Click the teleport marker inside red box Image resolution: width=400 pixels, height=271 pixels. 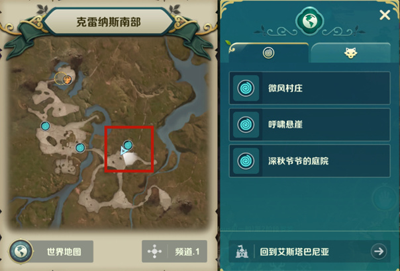(128, 145)
